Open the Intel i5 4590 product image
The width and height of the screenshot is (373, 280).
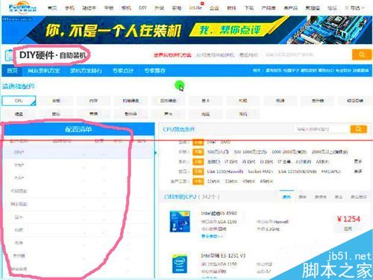pos(180,221)
